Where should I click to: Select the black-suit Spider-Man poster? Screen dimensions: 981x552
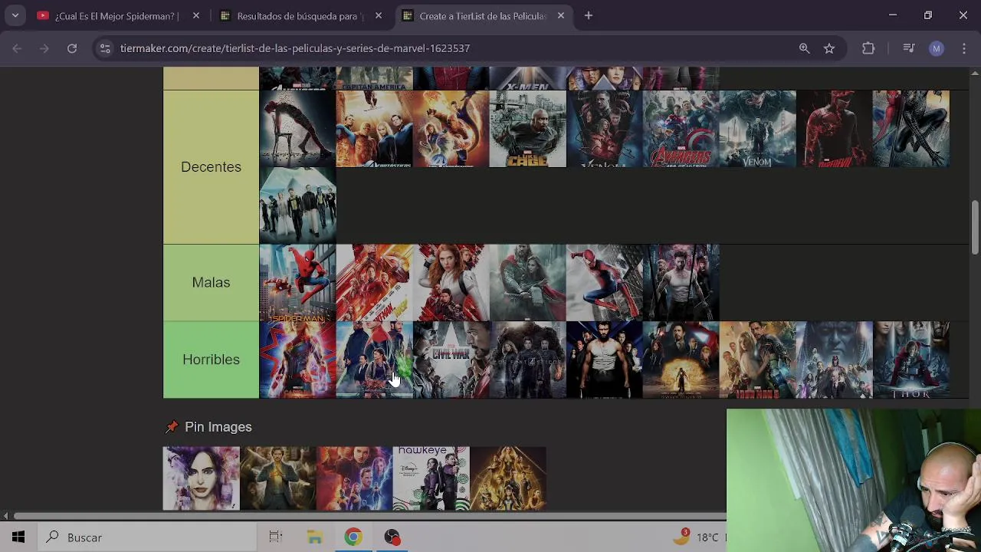click(x=910, y=129)
